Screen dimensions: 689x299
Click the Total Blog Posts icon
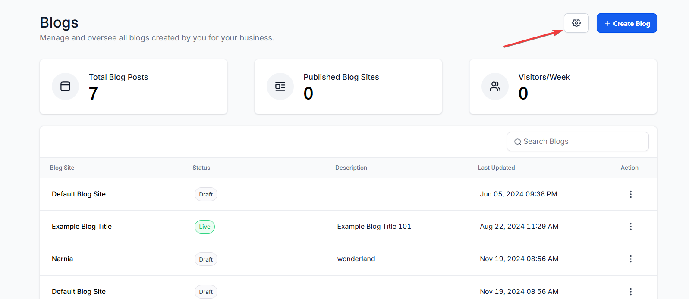[x=65, y=86]
